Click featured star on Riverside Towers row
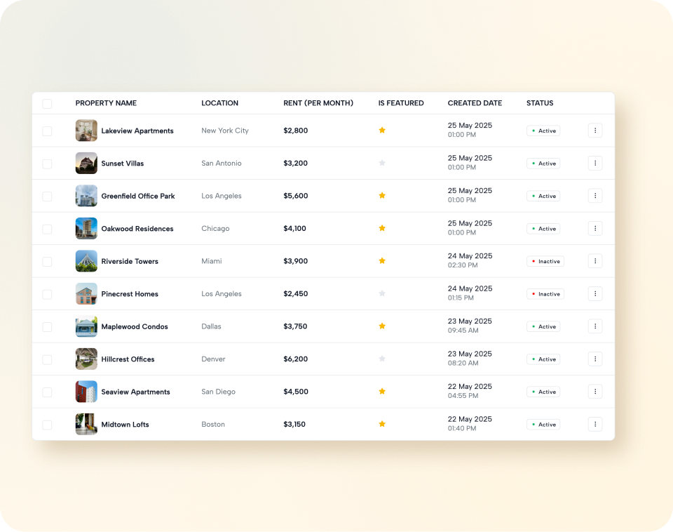 (382, 261)
